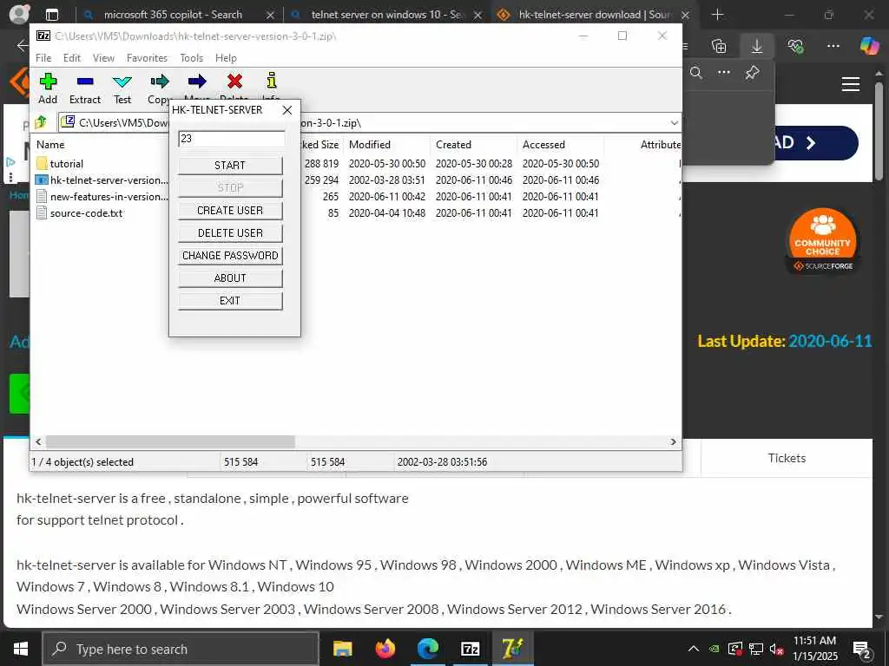
Task: Click the right arrow of horizontal scrollbar
Action: [x=674, y=441]
